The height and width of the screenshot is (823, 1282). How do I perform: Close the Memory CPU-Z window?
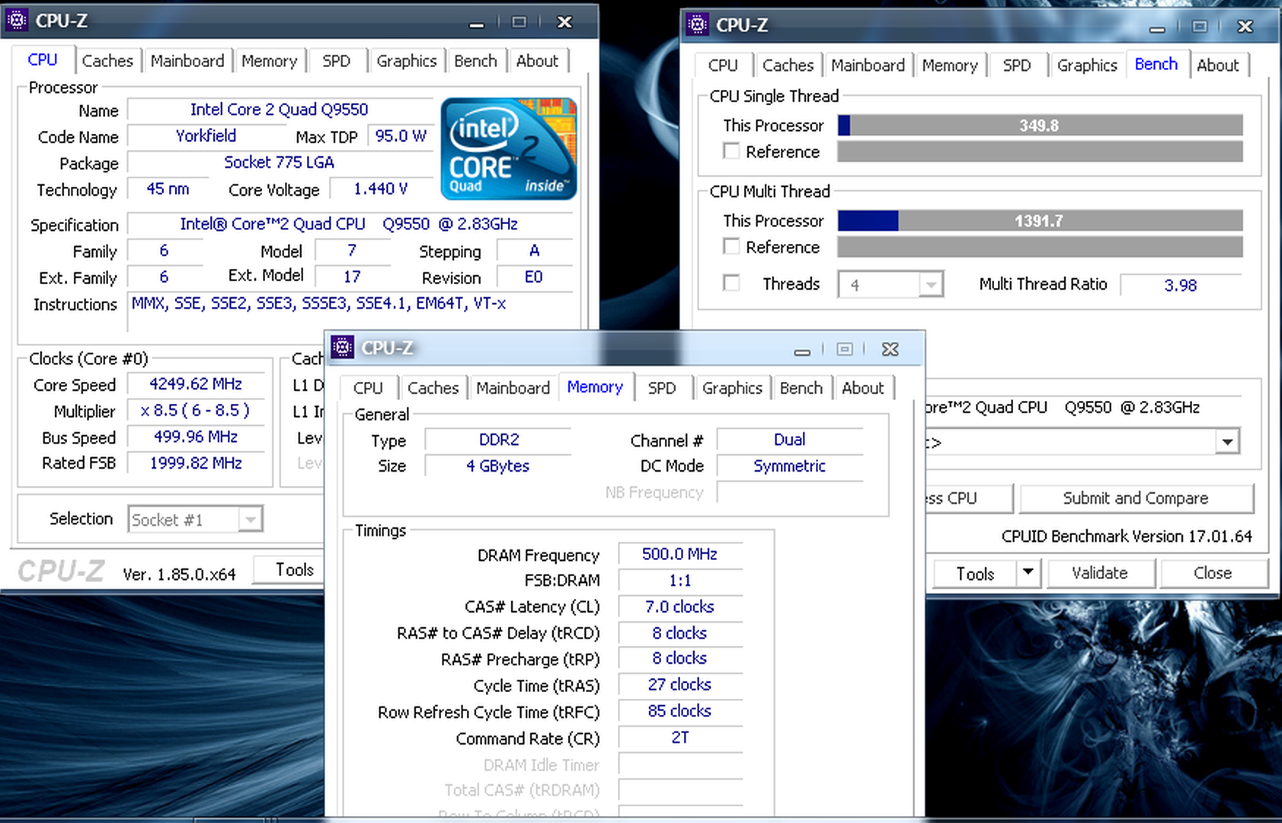(x=890, y=349)
